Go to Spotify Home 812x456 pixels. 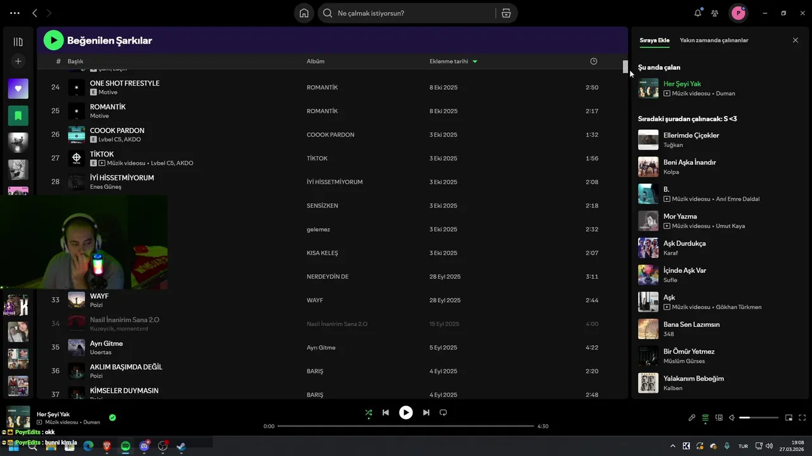(304, 13)
